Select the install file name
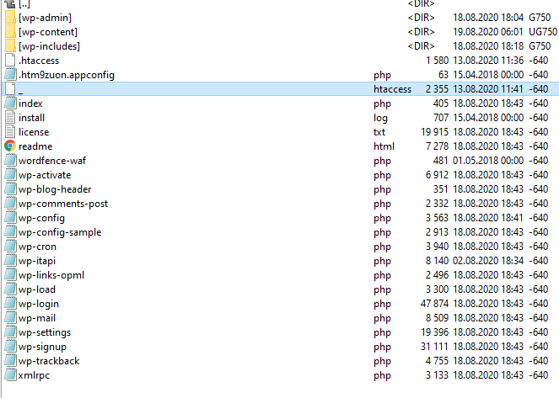The width and height of the screenshot is (559, 398). click(32, 118)
